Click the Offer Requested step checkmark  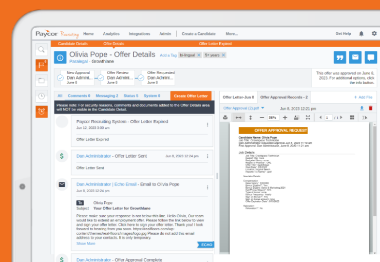(141, 78)
